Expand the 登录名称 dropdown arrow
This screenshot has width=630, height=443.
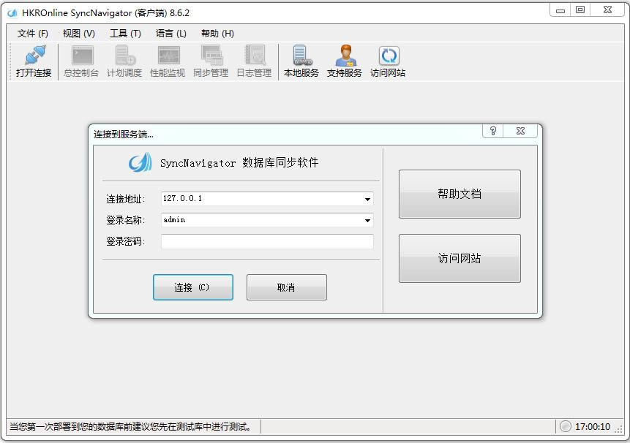coord(367,220)
